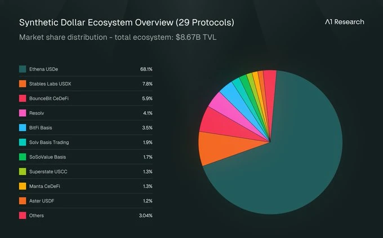Viewport: 383px width, 238px height.
Task: Click the Aster USDF orange swatch
Action: (x=23, y=201)
